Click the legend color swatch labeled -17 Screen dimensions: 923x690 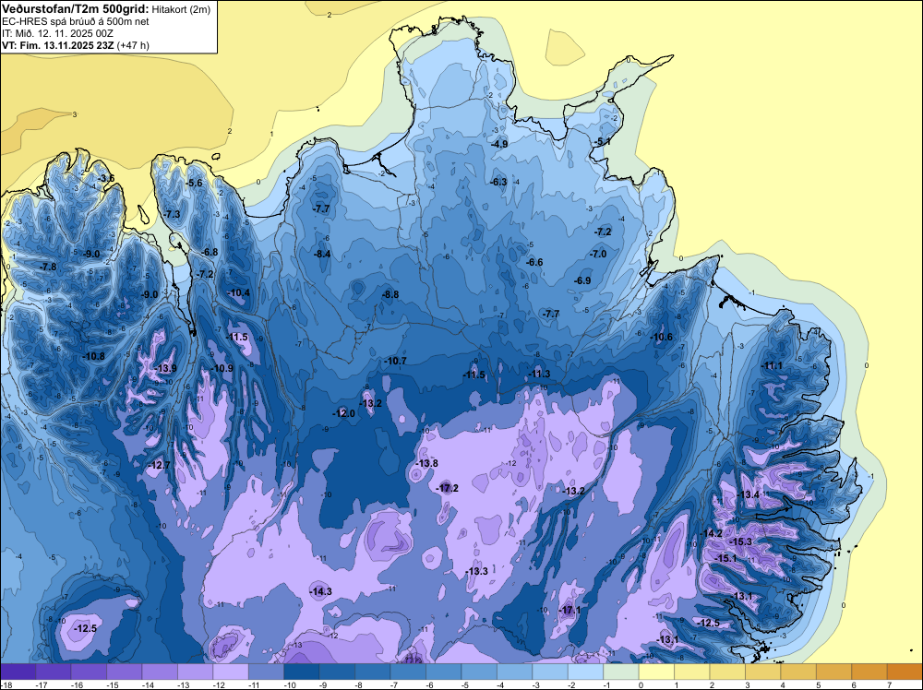click(53, 672)
